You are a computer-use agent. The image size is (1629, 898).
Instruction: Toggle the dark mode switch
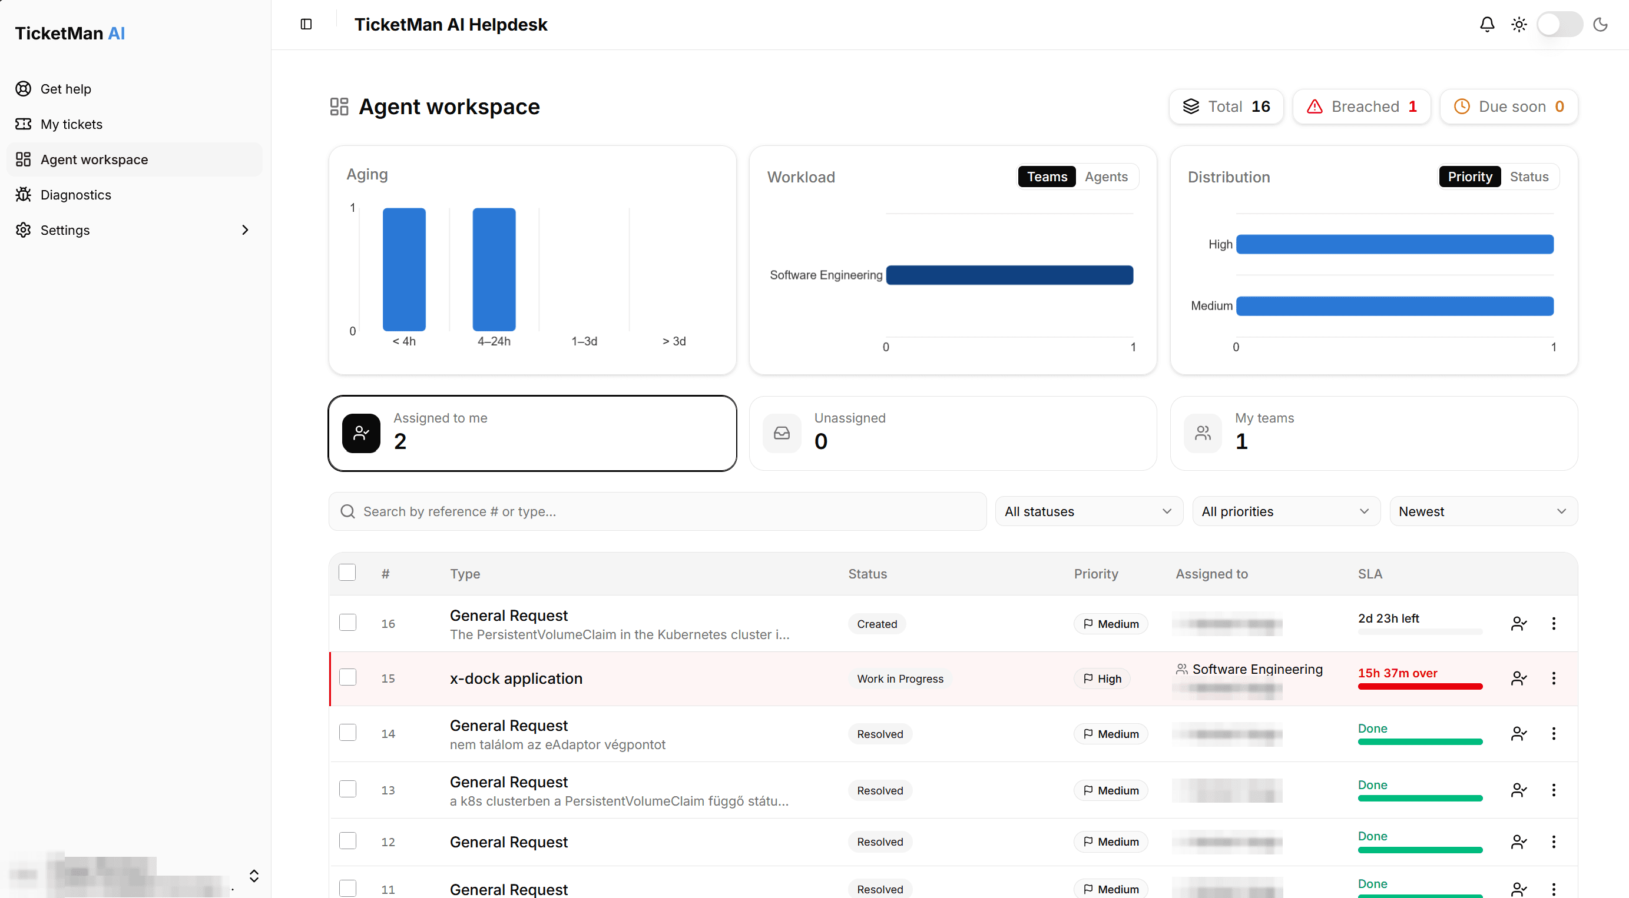coord(1560,24)
